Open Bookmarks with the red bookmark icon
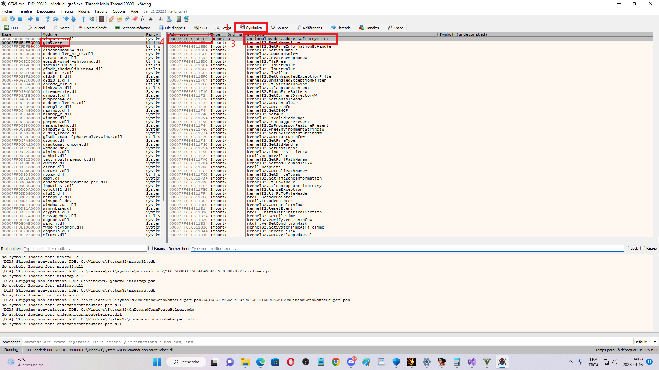659x370 pixels. tap(135, 19)
